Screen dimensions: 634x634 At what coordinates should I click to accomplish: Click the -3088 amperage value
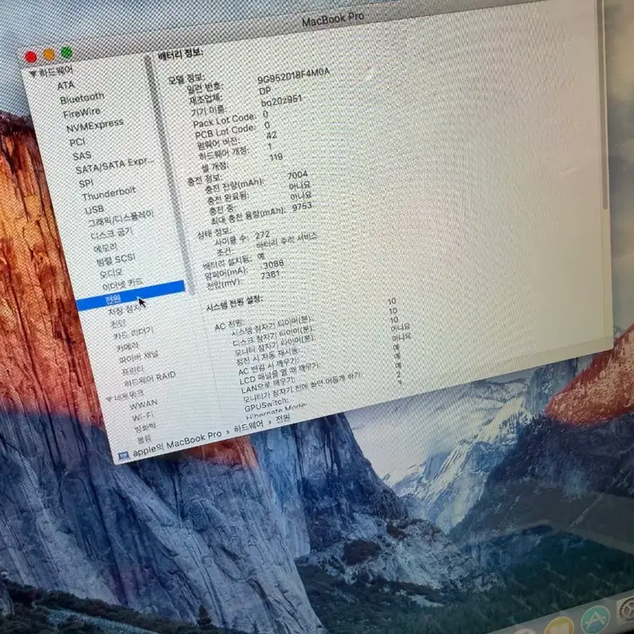(x=272, y=265)
